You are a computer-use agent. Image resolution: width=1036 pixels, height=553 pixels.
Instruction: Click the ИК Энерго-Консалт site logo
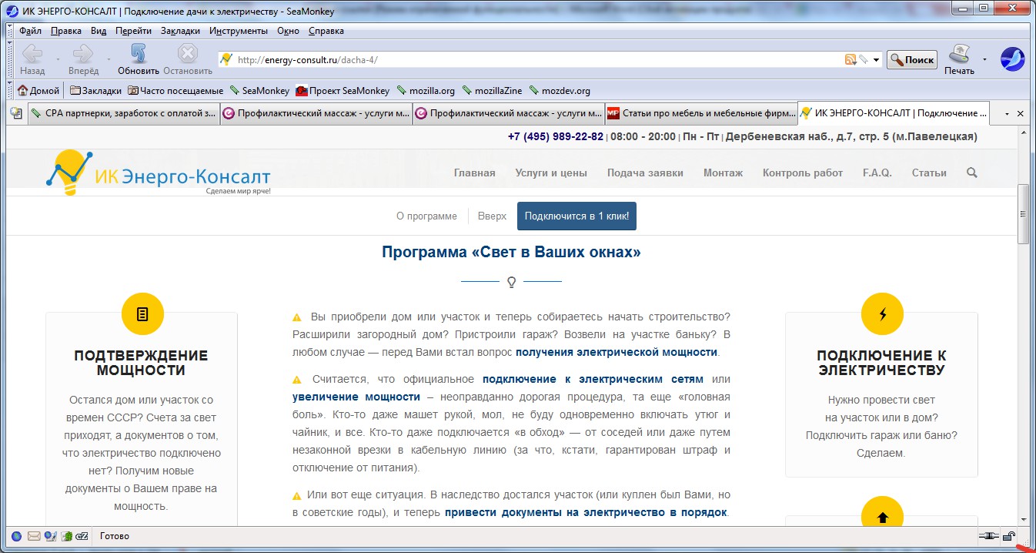159,172
